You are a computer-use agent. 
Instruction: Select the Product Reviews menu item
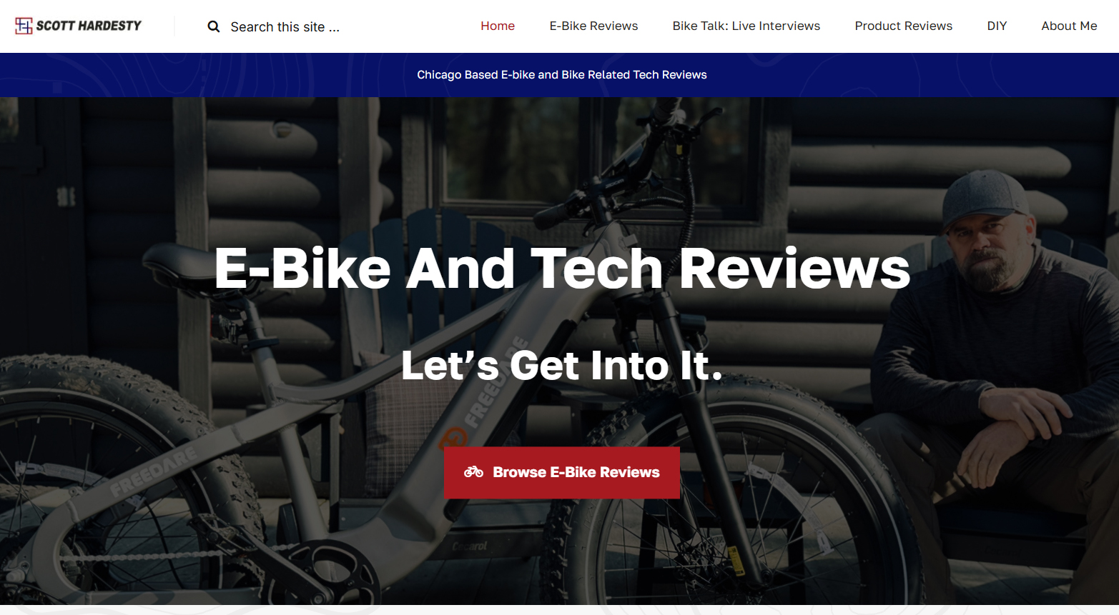(x=903, y=26)
